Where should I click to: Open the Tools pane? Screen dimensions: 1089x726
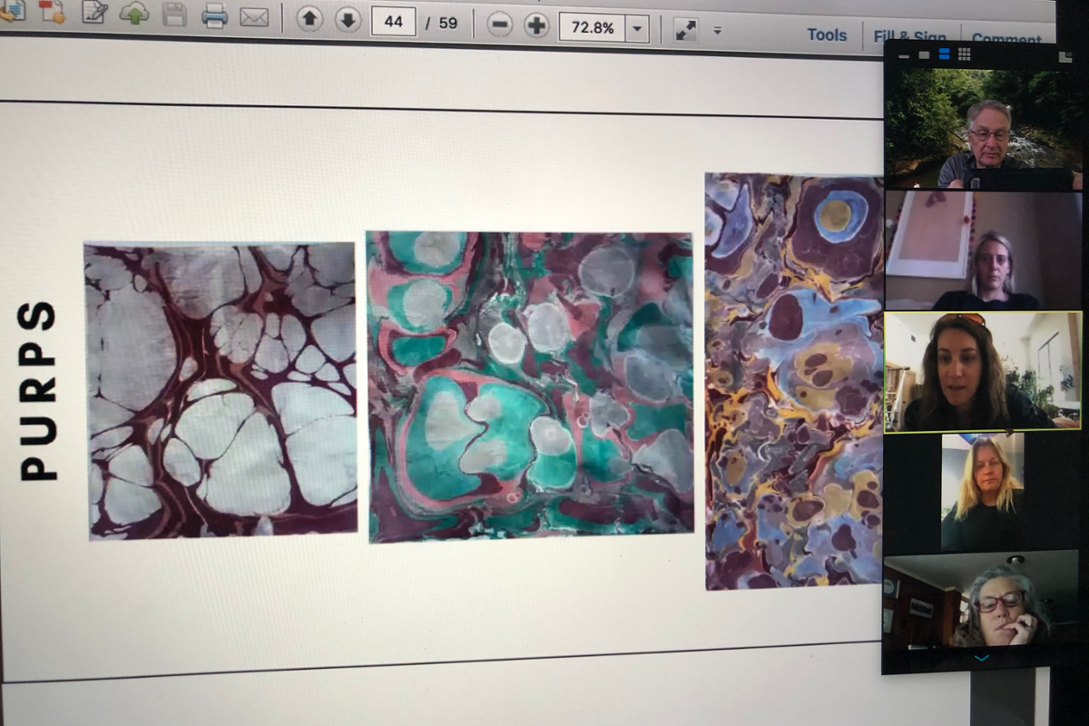click(827, 34)
